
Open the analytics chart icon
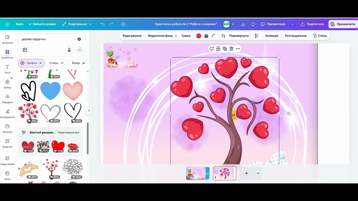[x=243, y=24]
